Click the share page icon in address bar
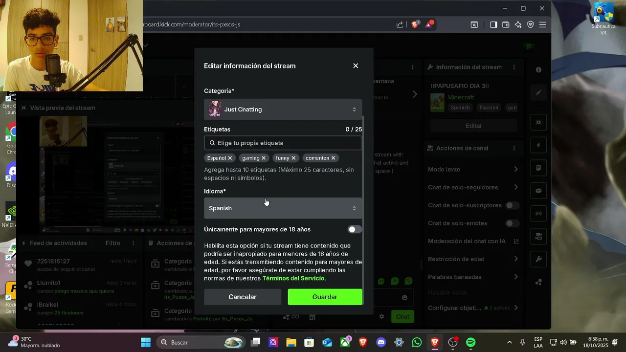 (x=400, y=24)
